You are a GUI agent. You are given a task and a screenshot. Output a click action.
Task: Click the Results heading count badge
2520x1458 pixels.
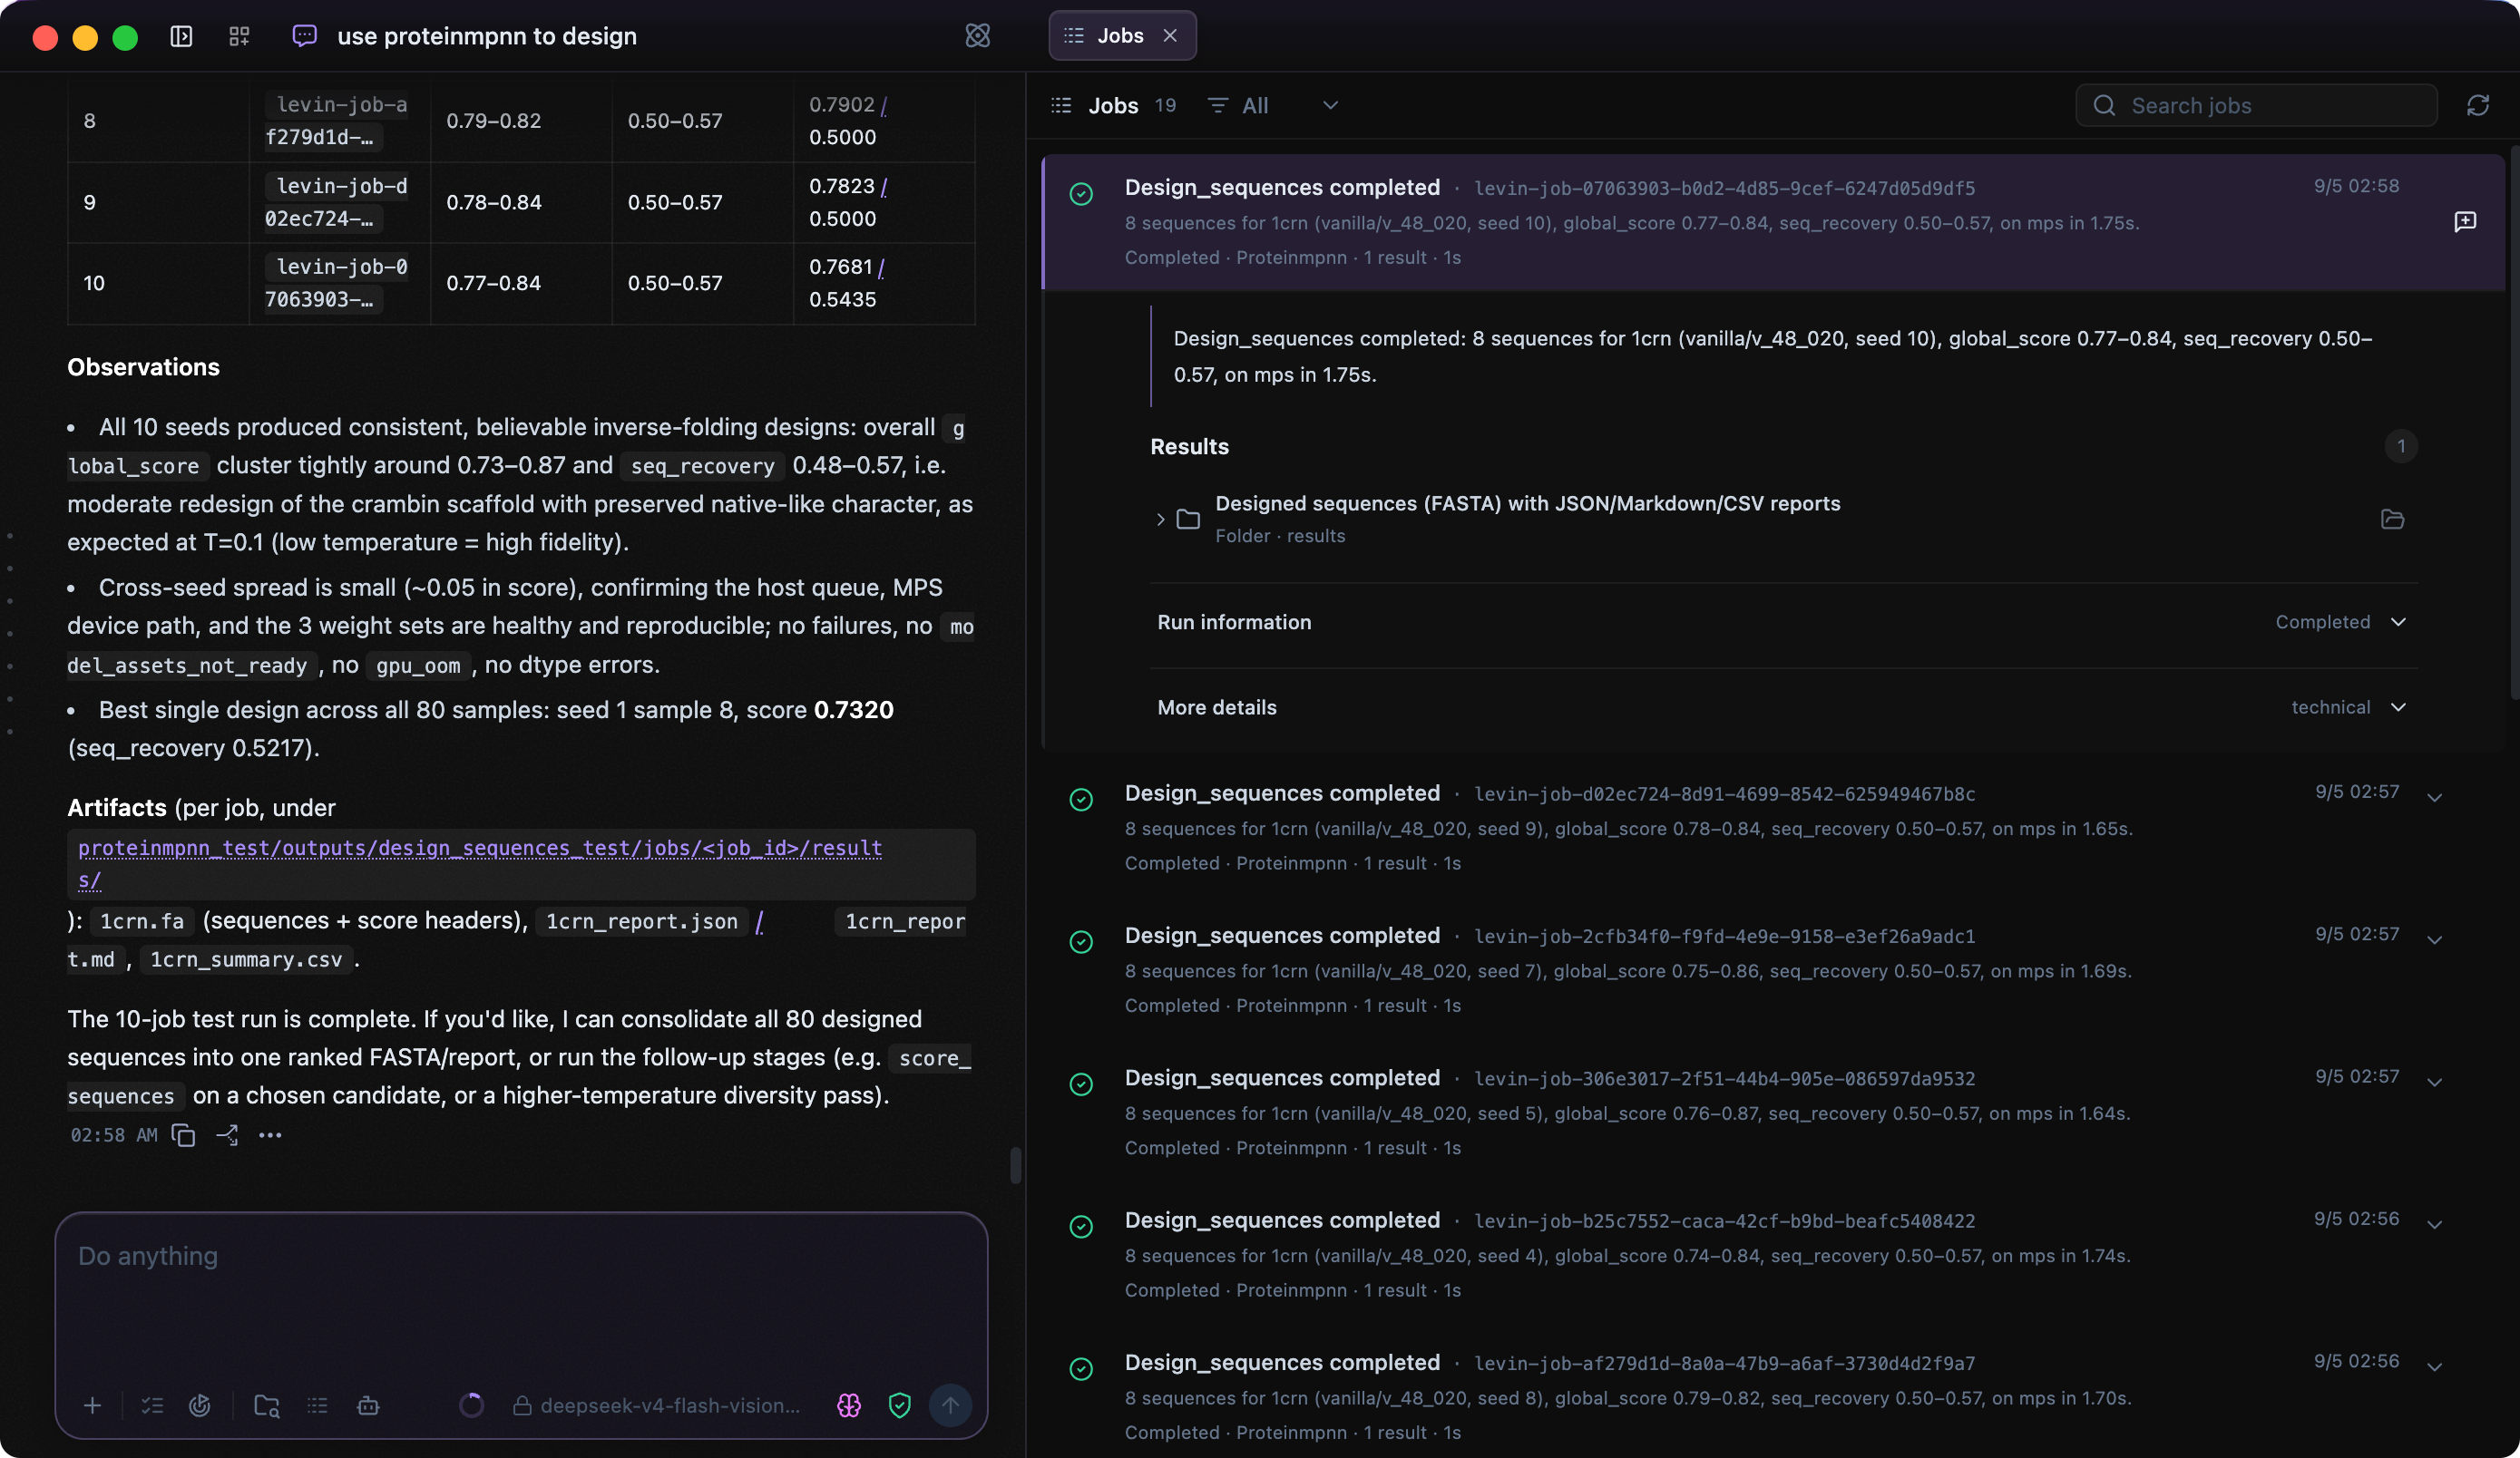point(2401,447)
